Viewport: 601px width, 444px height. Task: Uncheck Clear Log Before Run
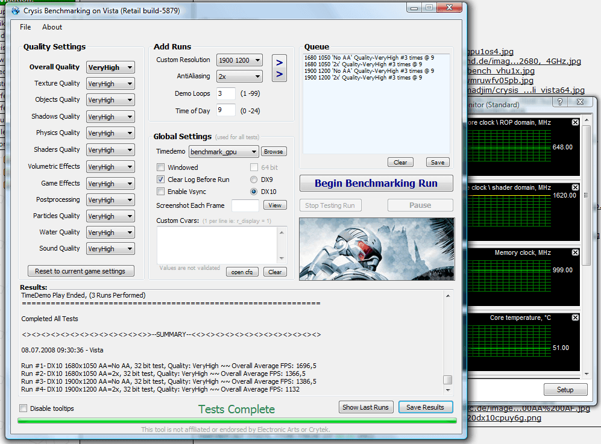[x=160, y=180]
